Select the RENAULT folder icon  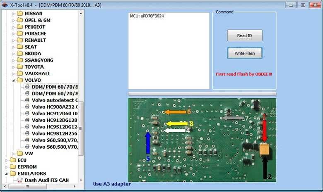[20, 40]
